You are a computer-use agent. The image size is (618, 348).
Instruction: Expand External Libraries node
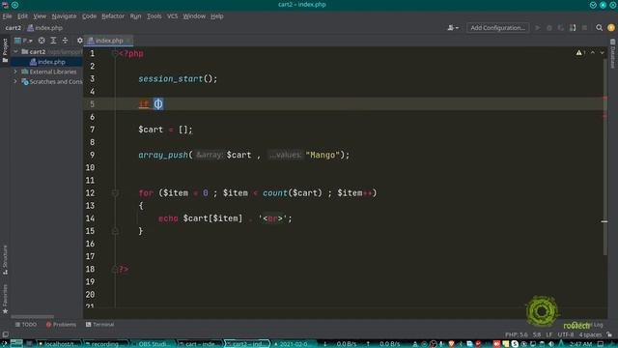click(x=15, y=72)
